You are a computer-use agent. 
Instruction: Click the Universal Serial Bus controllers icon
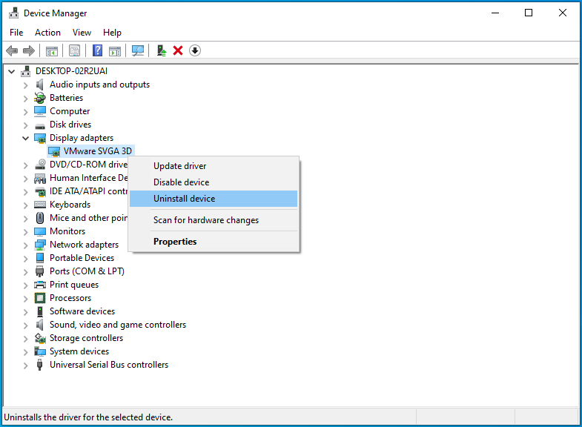click(x=40, y=365)
